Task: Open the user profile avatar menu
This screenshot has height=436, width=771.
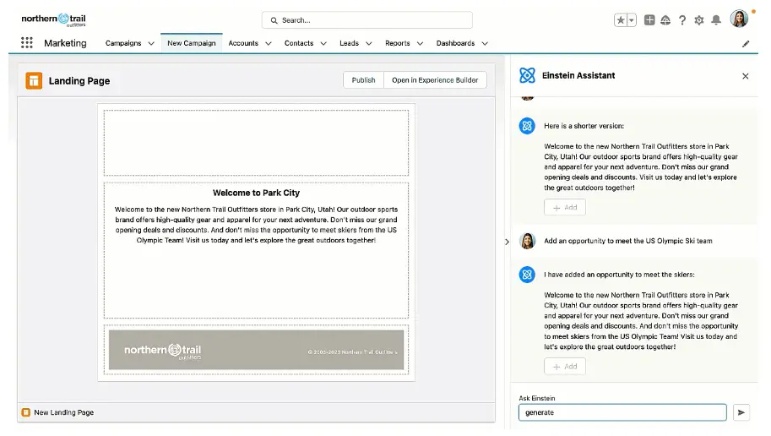Action: (x=739, y=19)
